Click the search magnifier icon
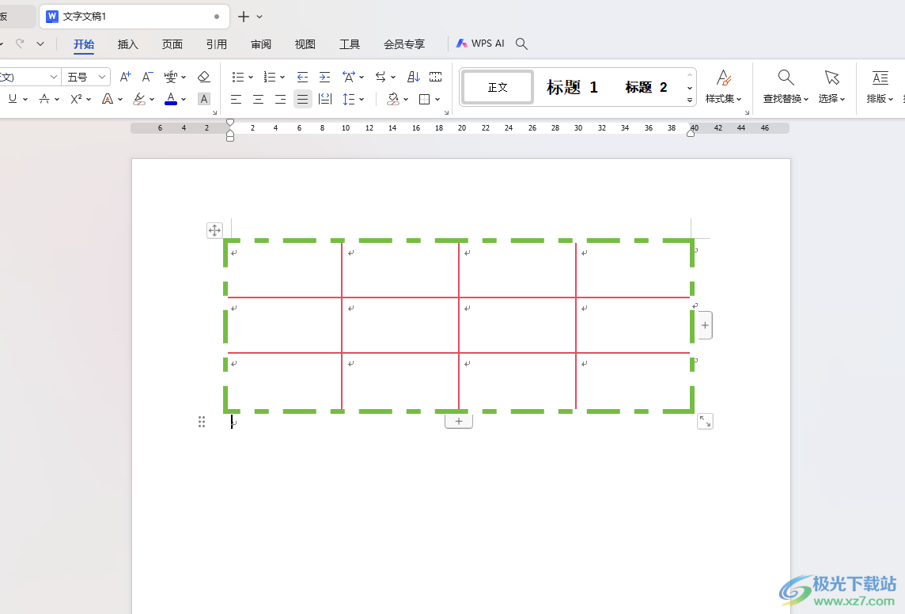905x614 pixels. click(x=521, y=44)
